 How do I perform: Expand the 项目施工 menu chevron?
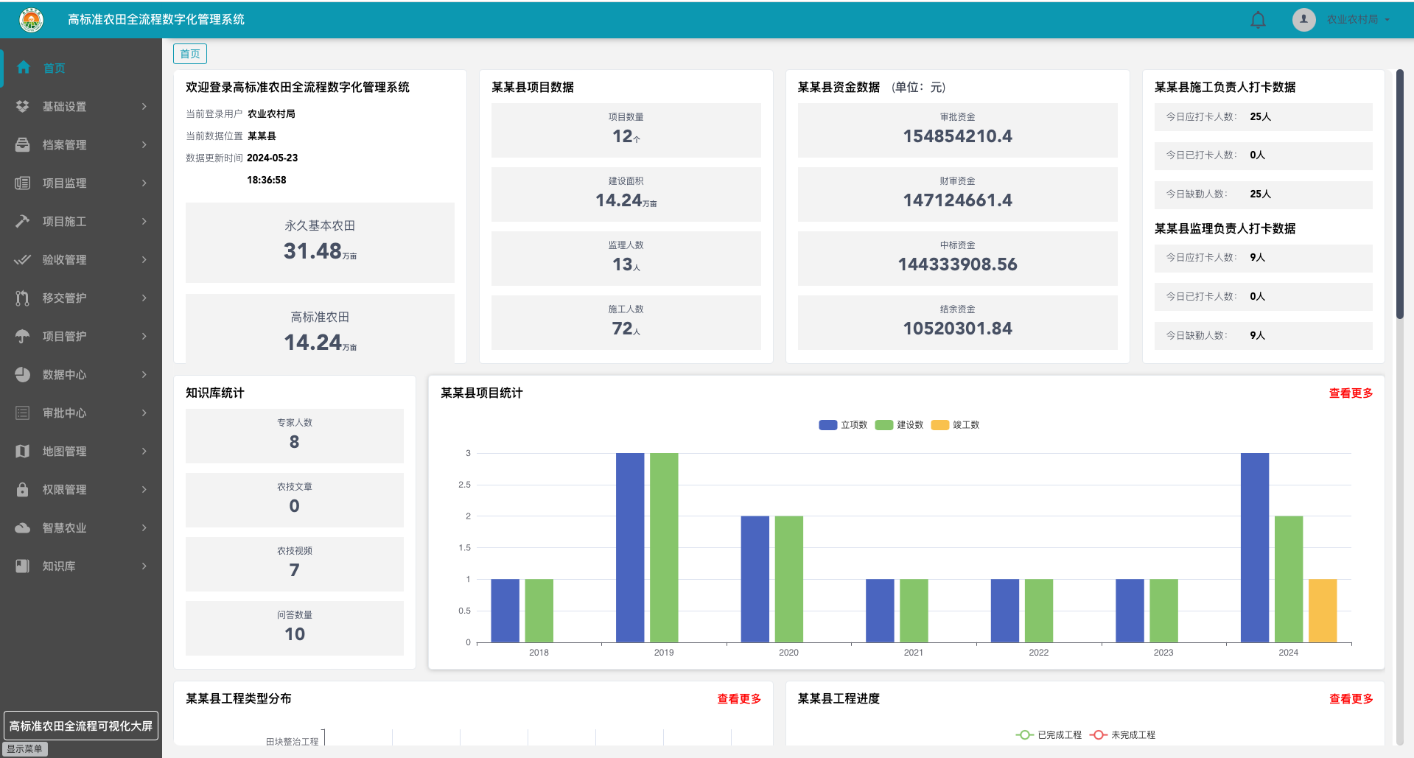pyautogui.click(x=144, y=221)
